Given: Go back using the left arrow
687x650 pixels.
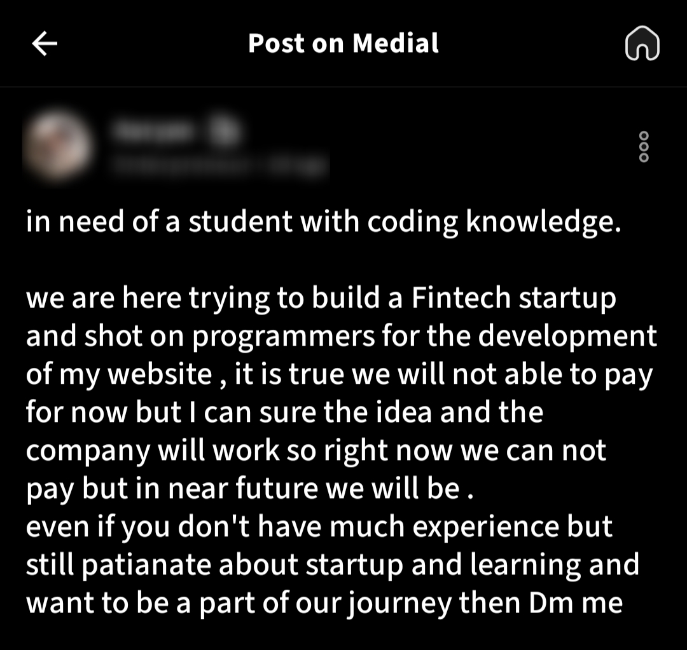Looking at the screenshot, I should [x=45, y=44].
